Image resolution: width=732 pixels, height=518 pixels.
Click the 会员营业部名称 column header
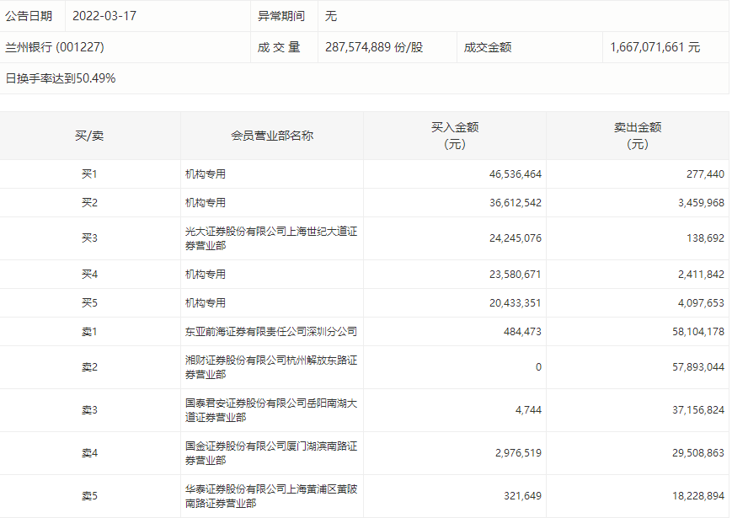[271, 136]
